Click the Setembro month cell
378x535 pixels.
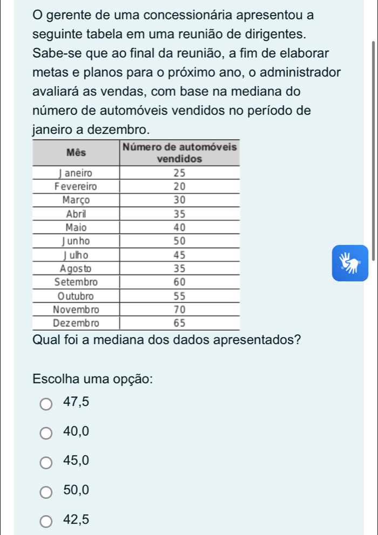pyautogui.click(x=76, y=282)
